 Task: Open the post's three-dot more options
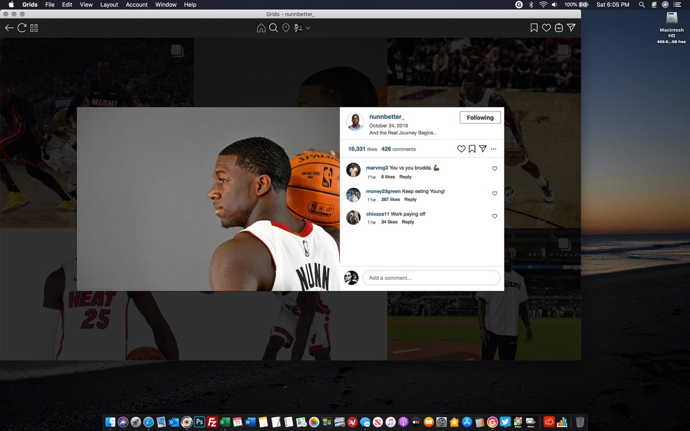[493, 149]
